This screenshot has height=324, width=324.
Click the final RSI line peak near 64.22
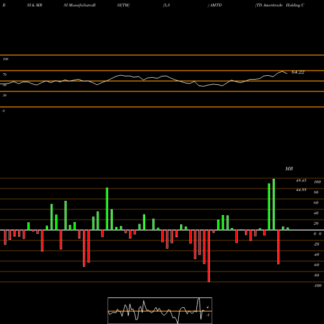pyautogui.click(x=282, y=71)
